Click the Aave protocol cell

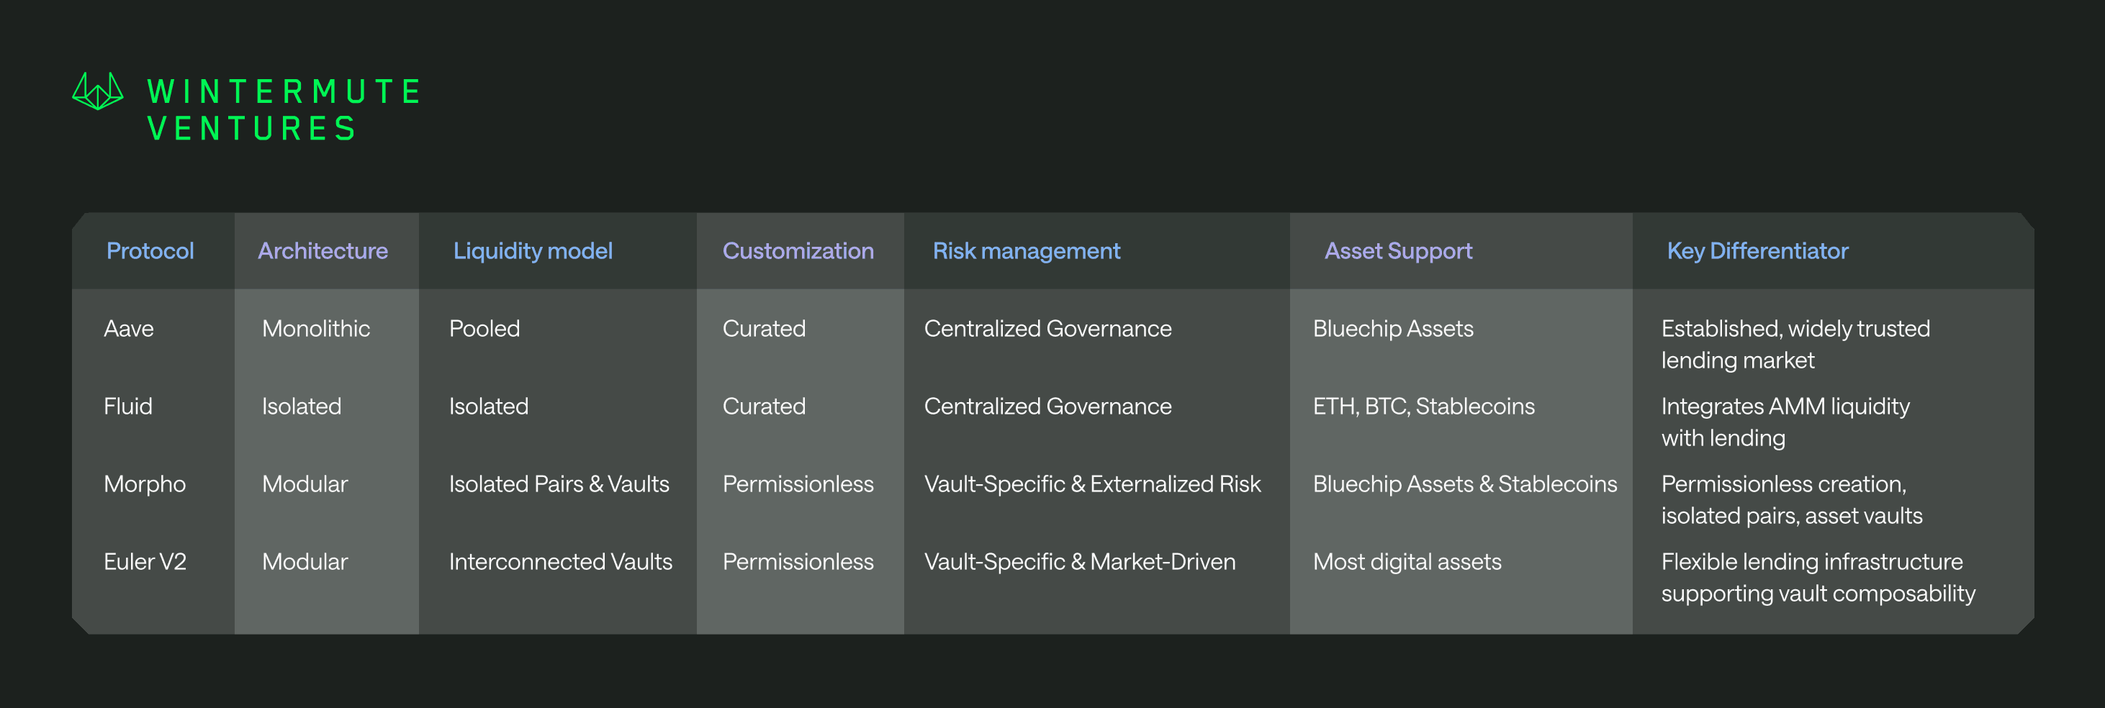128,328
